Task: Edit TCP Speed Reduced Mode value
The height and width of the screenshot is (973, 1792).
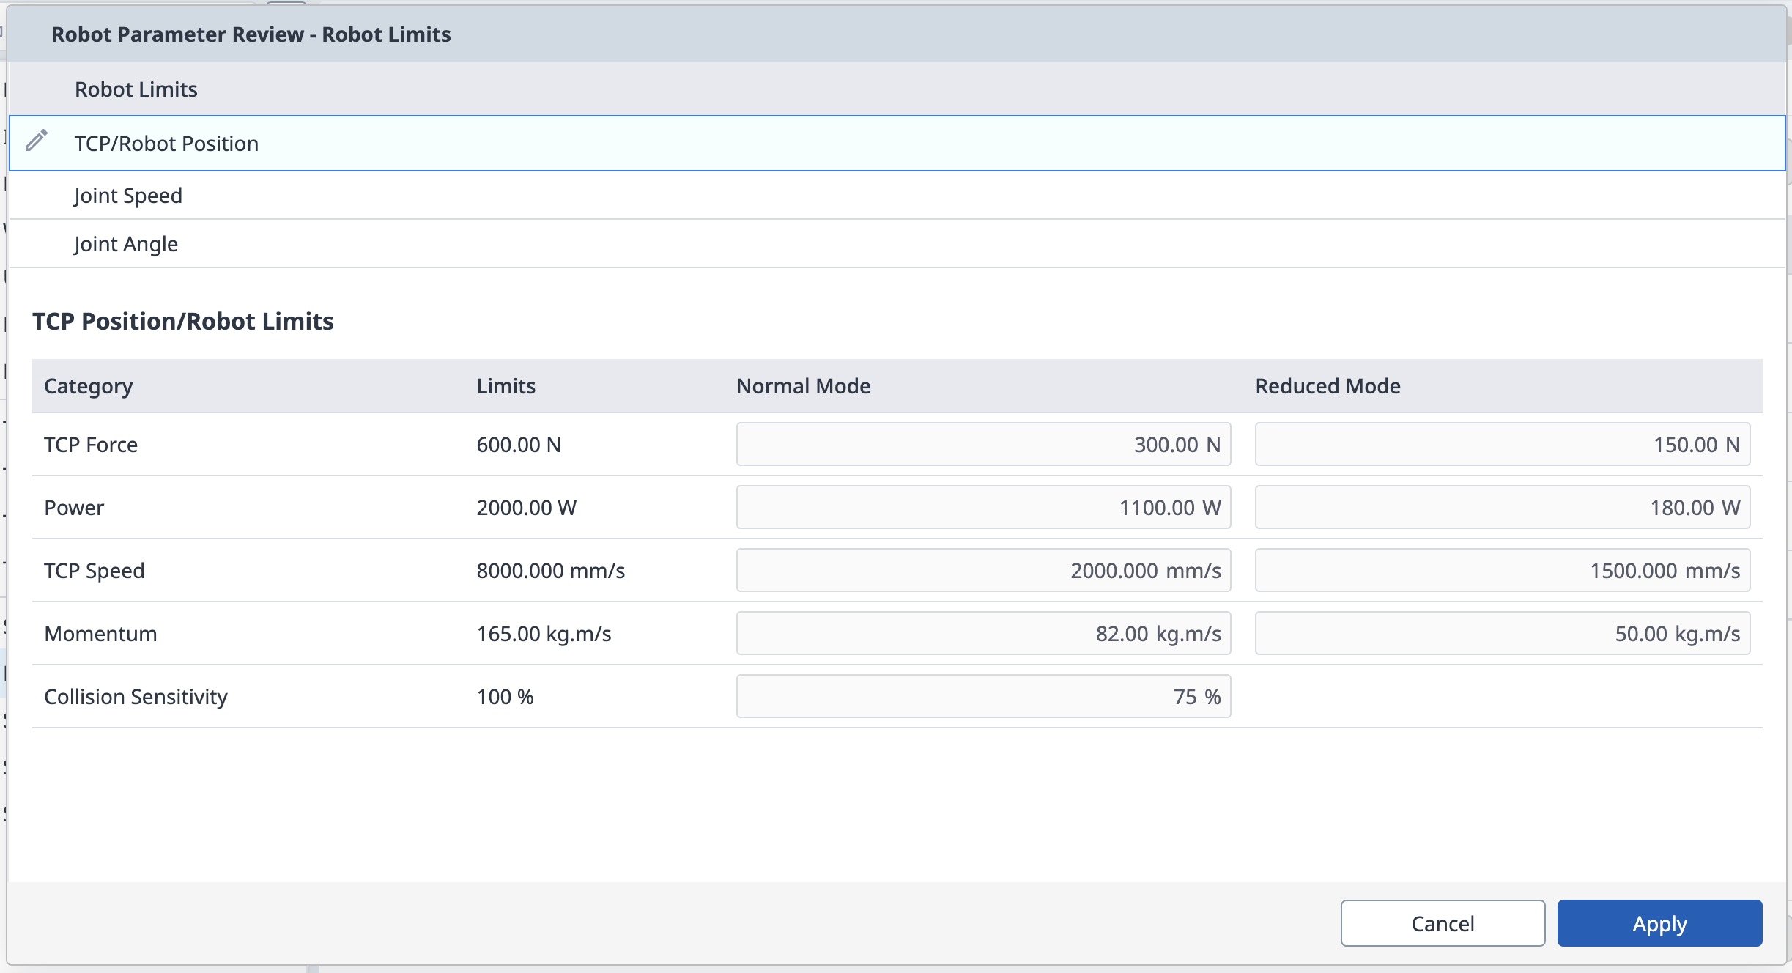Action: click(x=1502, y=571)
